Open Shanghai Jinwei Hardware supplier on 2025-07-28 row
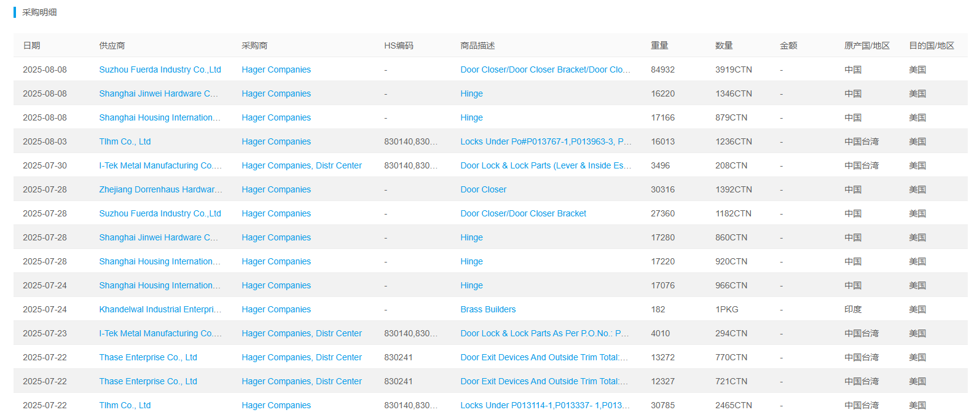This screenshot has height=415, width=969. tap(159, 237)
